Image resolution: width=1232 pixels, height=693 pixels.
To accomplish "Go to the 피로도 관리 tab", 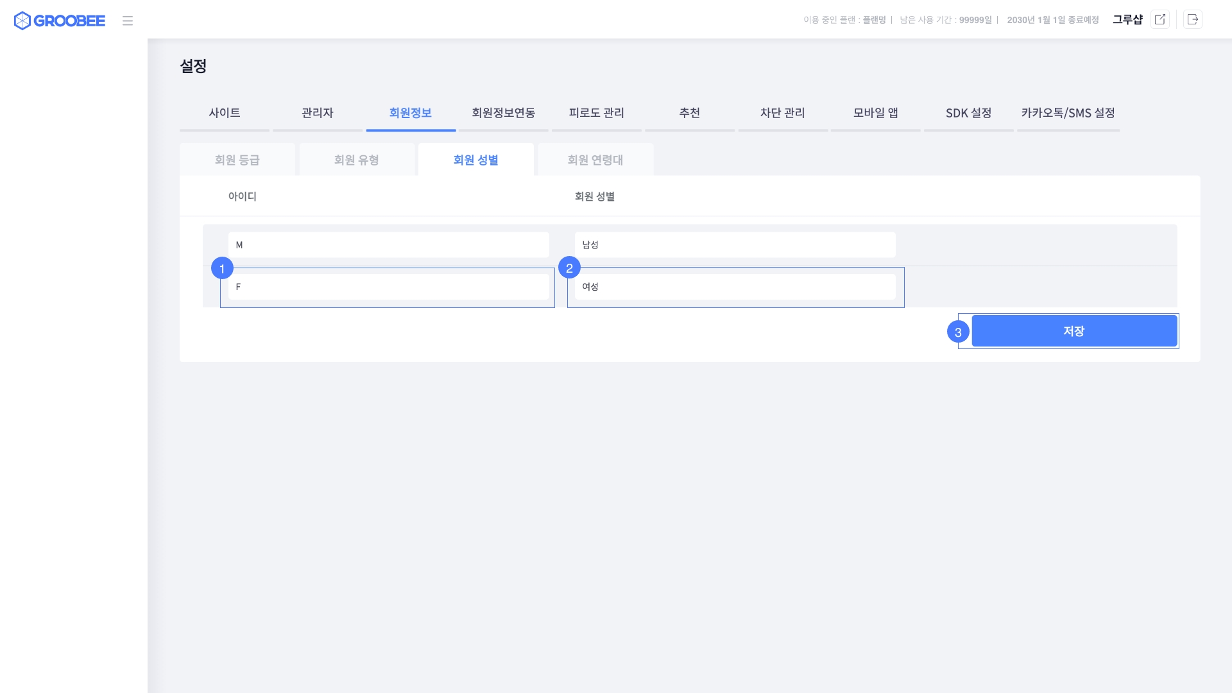I will pyautogui.click(x=596, y=113).
